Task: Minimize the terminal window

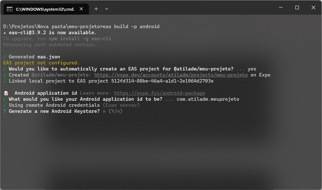Action: [x=281, y=7]
